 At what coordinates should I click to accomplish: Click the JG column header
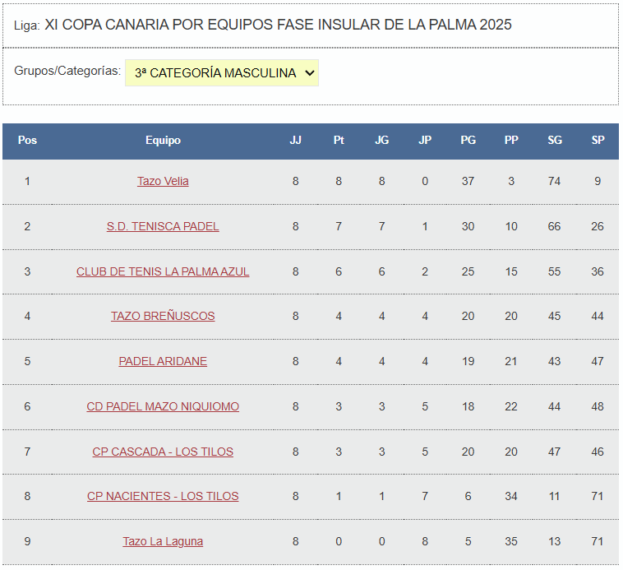point(381,141)
